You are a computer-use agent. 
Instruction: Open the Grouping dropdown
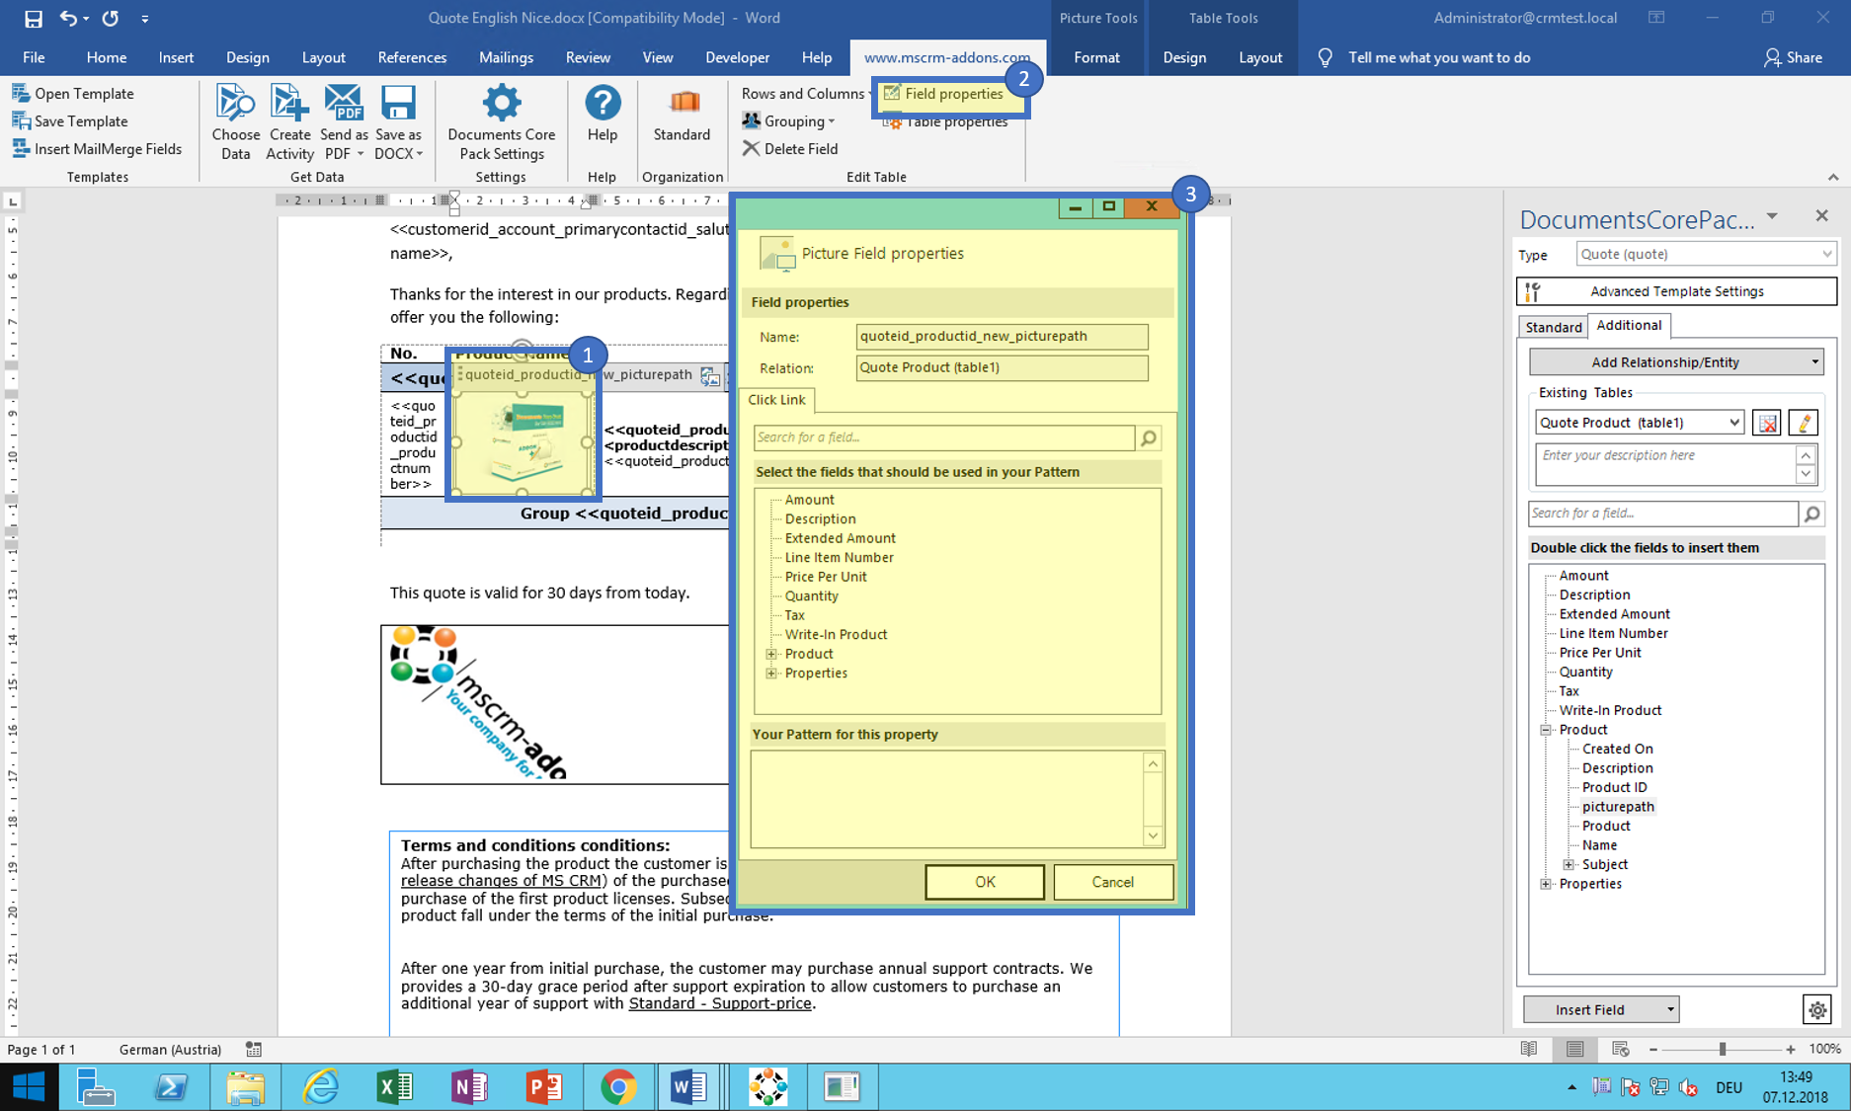(x=789, y=121)
